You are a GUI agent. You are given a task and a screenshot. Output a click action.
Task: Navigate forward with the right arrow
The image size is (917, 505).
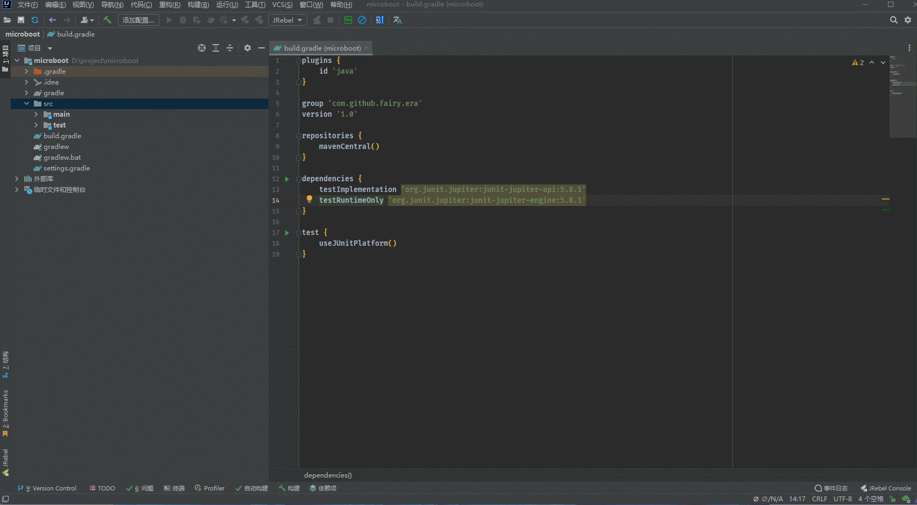click(x=67, y=20)
